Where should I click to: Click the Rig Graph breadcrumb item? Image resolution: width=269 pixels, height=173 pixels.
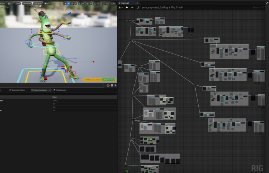coord(177,7)
